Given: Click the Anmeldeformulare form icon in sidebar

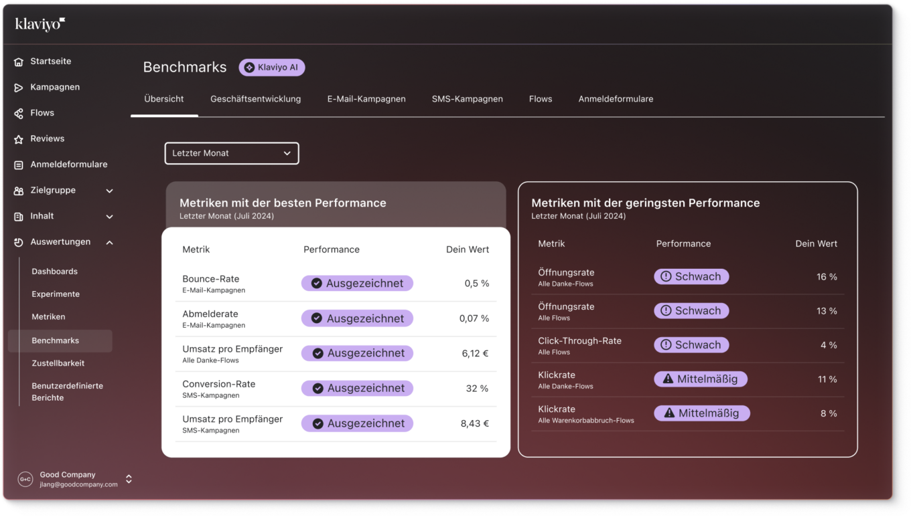Looking at the screenshot, I should 19,165.
